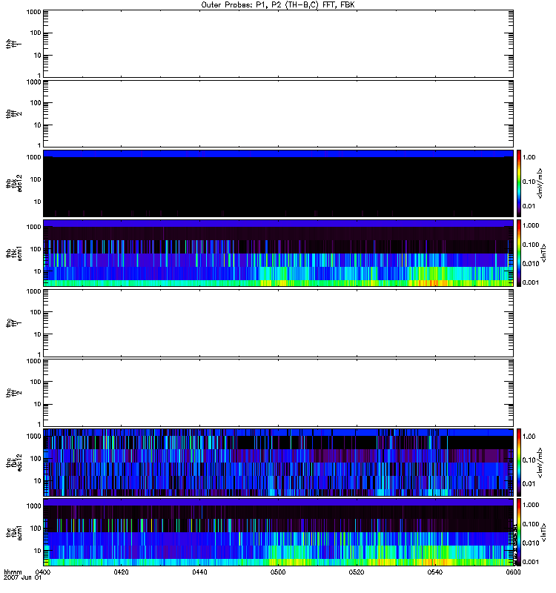Click the thc fbk edc12 spectrogram panel
556x593 pixels.
click(x=278, y=463)
